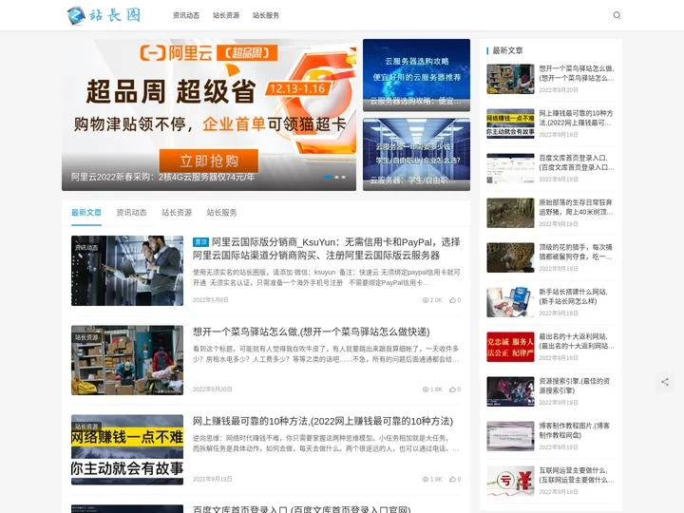This screenshot has width=684, height=513.
Task: Open 百度文库首页登录入口 article title at bottom
Action: coord(301,508)
